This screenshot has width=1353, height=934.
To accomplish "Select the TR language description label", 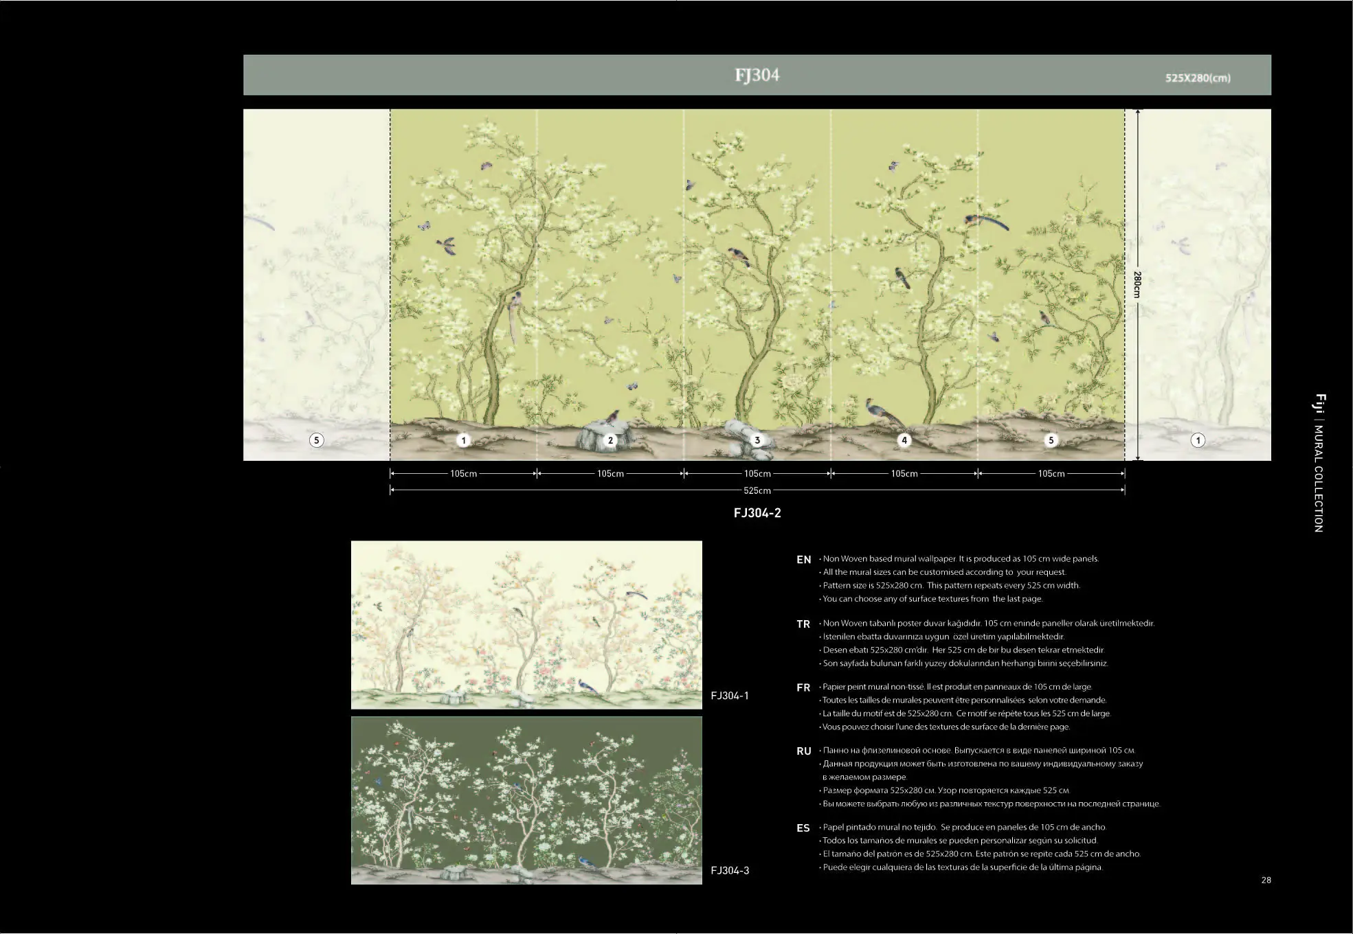I will point(803,624).
